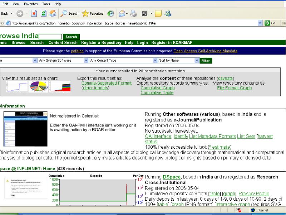Open the other formats export link
This screenshot has width=286, height=215.
coord(95,88)
